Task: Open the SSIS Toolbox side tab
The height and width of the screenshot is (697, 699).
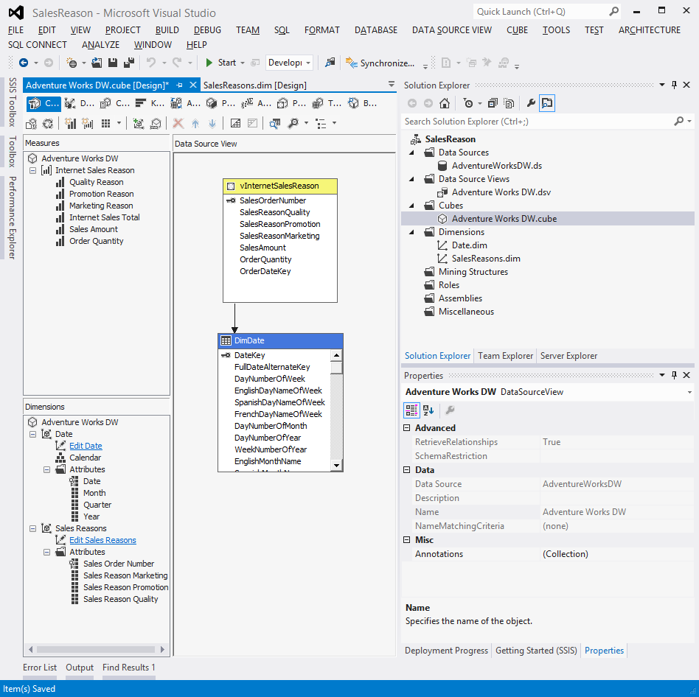Action: [x=13, y=102]
